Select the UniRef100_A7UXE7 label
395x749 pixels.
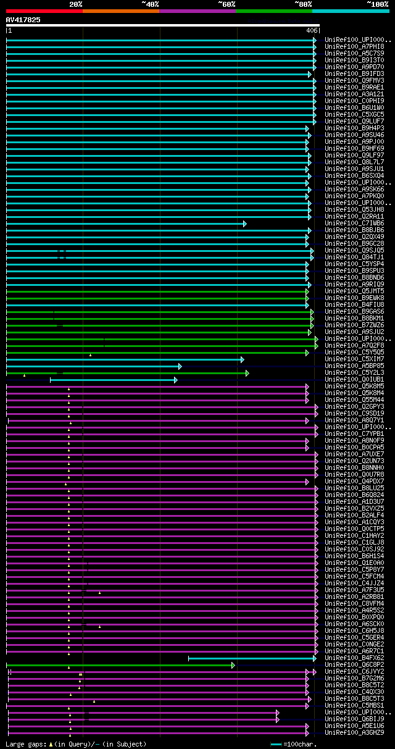coord(355,454)
